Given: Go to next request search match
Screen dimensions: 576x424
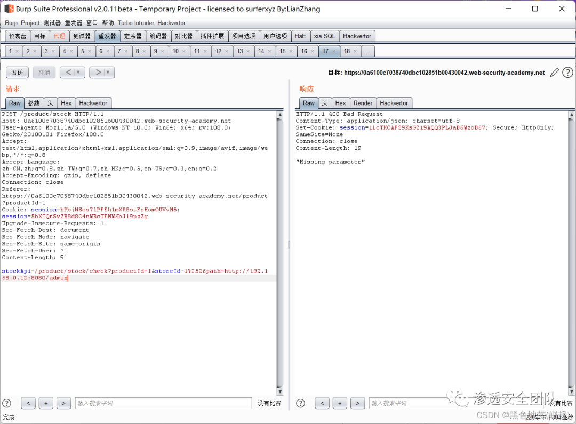Looking at the screenshot, I should (x=63, y=403).
